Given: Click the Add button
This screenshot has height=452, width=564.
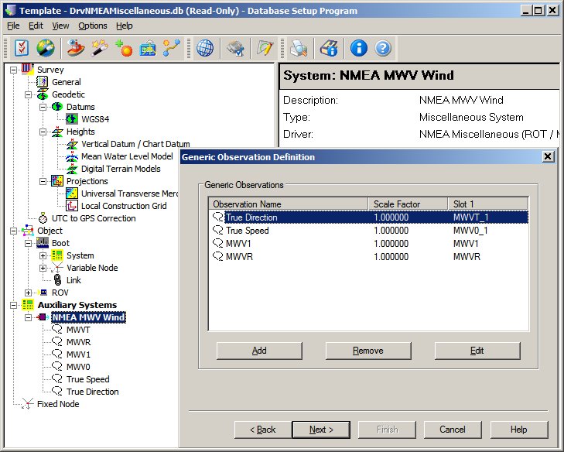Looking at the screenshot, I should click(x=259, y=351).
